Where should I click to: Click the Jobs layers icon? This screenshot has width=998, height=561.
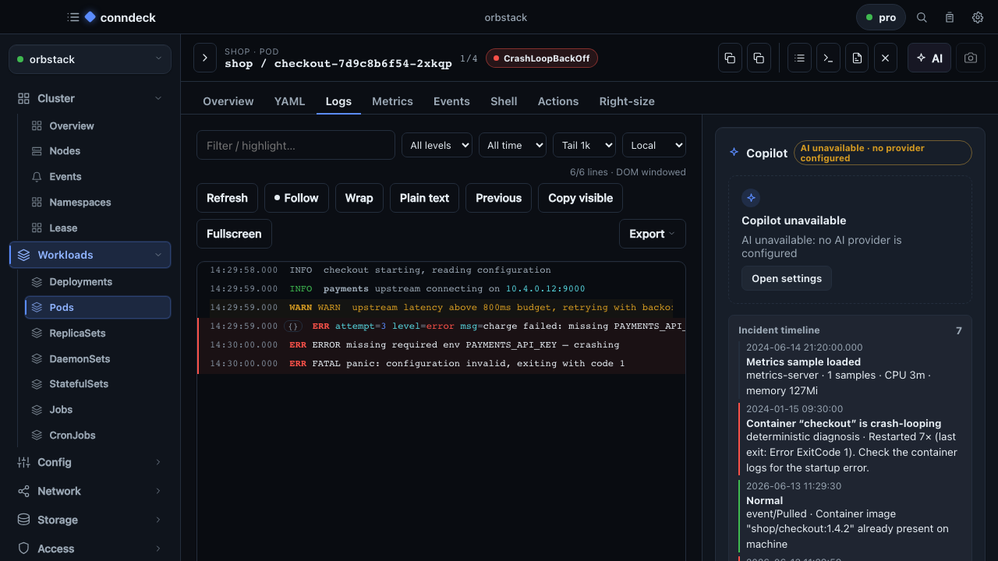coord(37,410)
